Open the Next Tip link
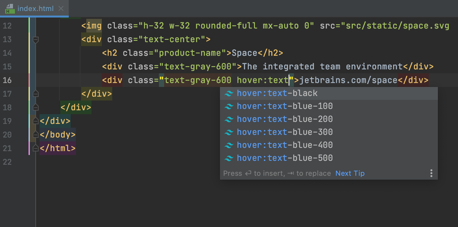 350,173
